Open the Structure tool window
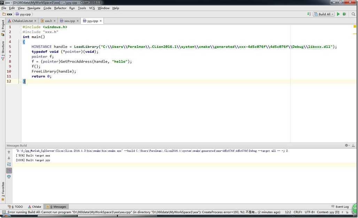The height and width of the screenshot is (218, 358). (x=3, y=51)
